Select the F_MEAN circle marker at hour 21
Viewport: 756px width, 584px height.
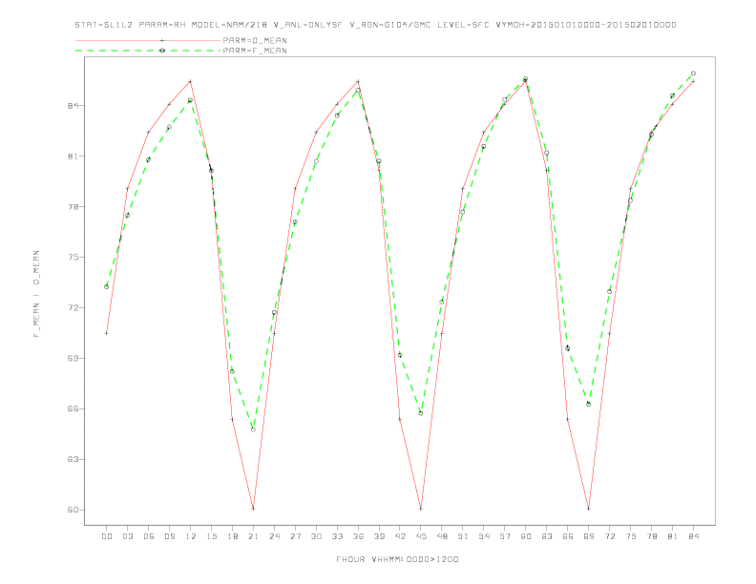coord(253,429)
